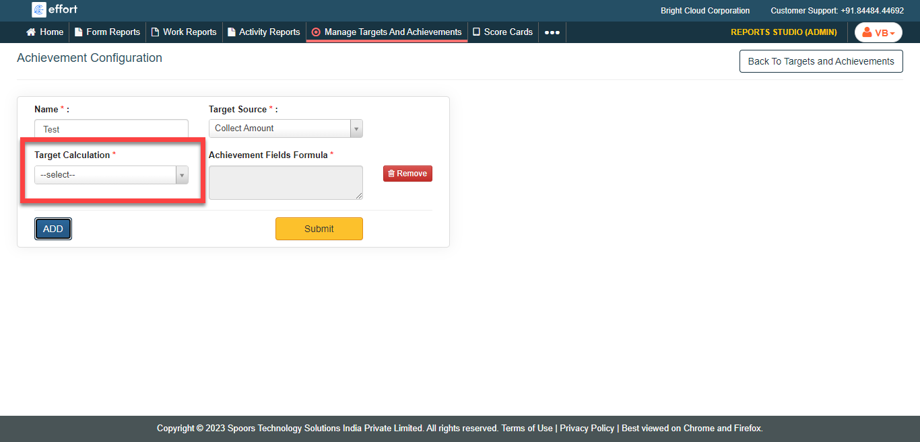The height and width of the screenshot is (442, 920).
Task: Submit the achievement configuration
Action: [x=319, y=229]
